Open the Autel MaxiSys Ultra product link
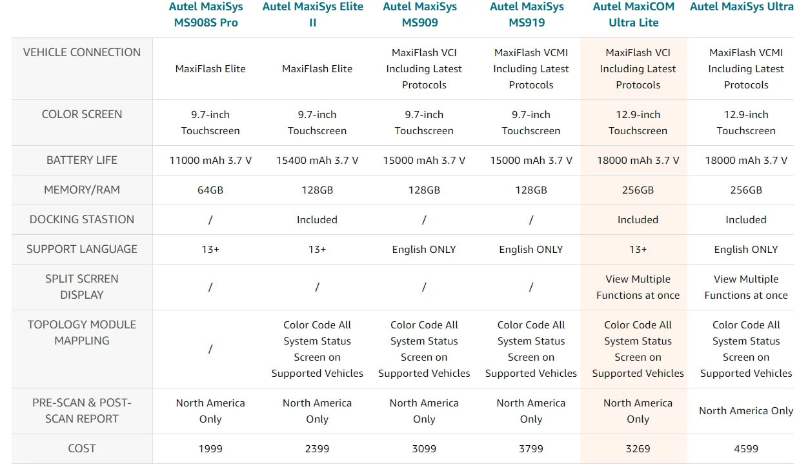 pyautogui.click(x=742, y=7)
